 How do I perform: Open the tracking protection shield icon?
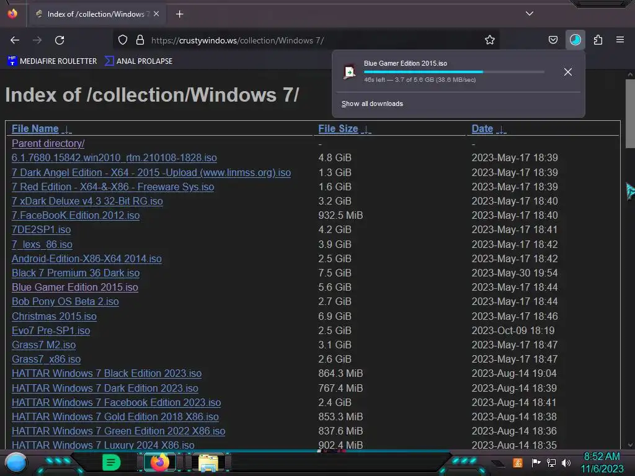[123, 40]
